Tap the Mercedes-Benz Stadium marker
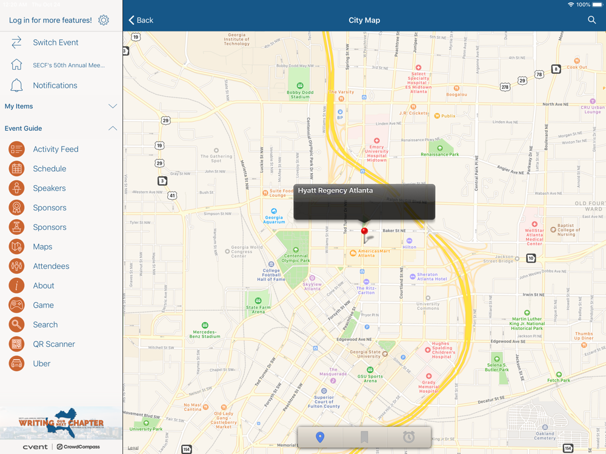This screenshot has width=606, height=454. [x=205, y=326]
